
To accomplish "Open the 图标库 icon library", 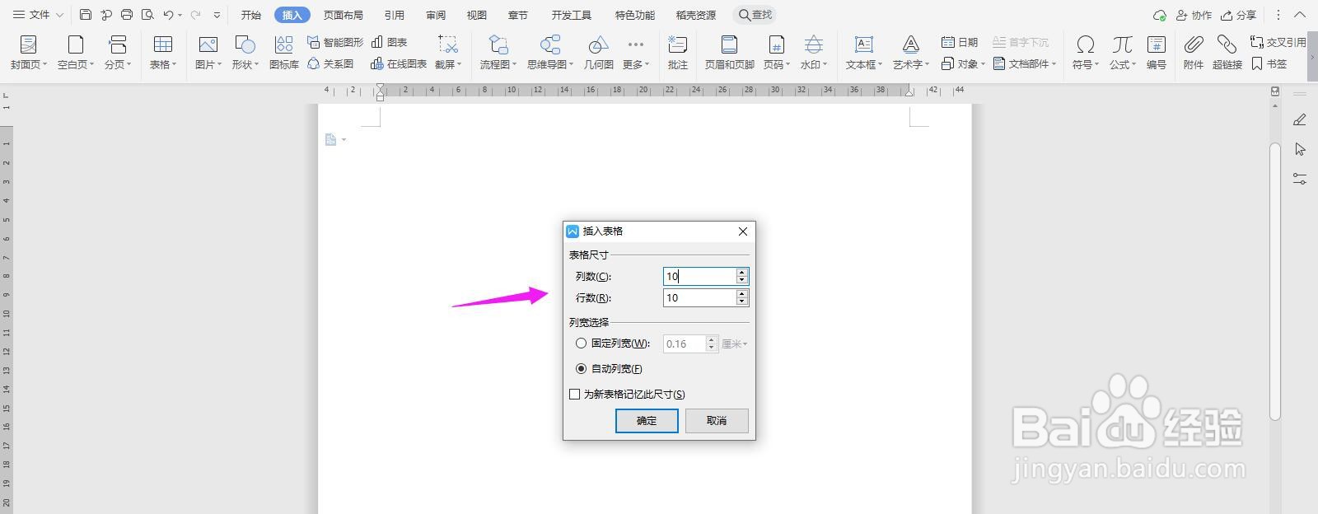I will click(x=284, y=52).
